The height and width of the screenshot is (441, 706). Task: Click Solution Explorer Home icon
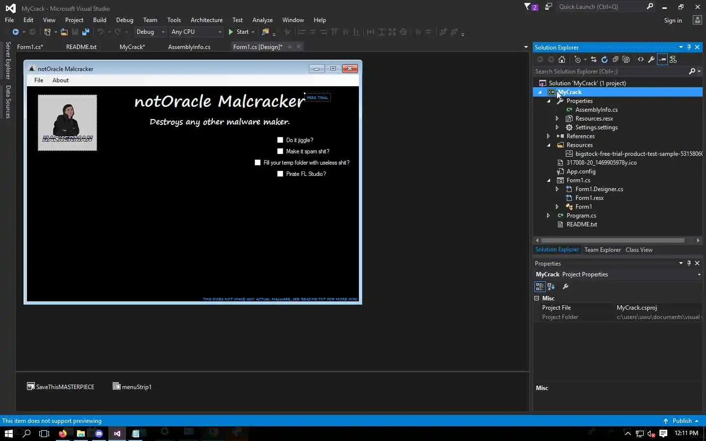(562, 59)
